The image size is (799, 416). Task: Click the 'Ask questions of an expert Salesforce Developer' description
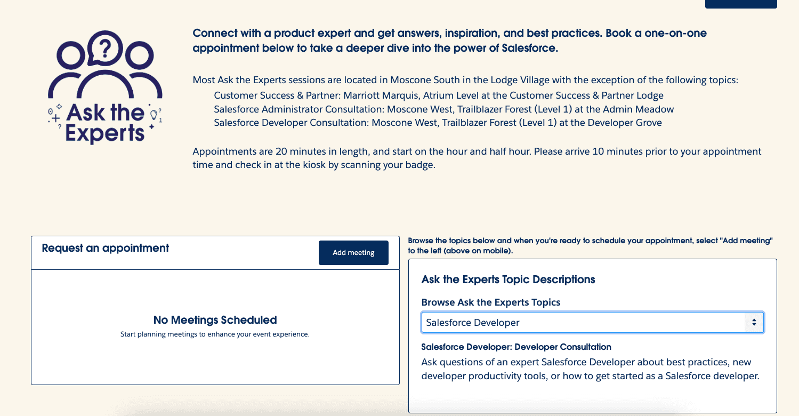[590, 369]
